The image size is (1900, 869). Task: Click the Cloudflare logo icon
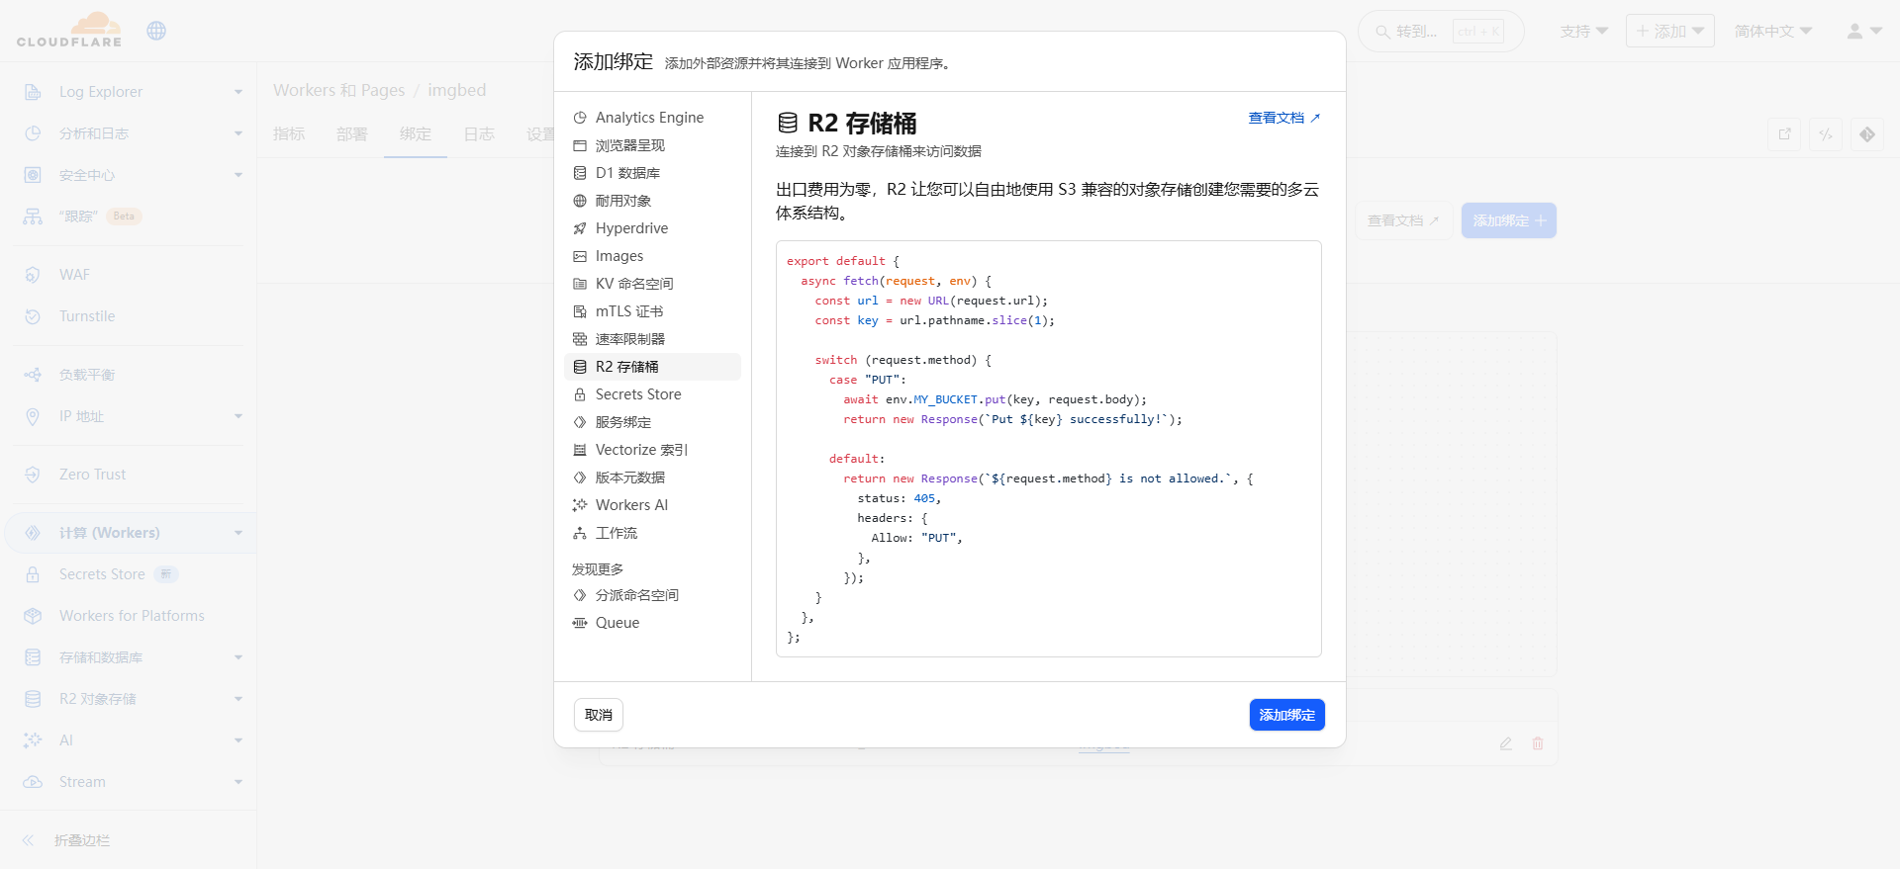coord(69,30)
